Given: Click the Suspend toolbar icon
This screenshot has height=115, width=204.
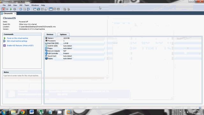Looking at the screenshot, I should (x=7, y=9).
